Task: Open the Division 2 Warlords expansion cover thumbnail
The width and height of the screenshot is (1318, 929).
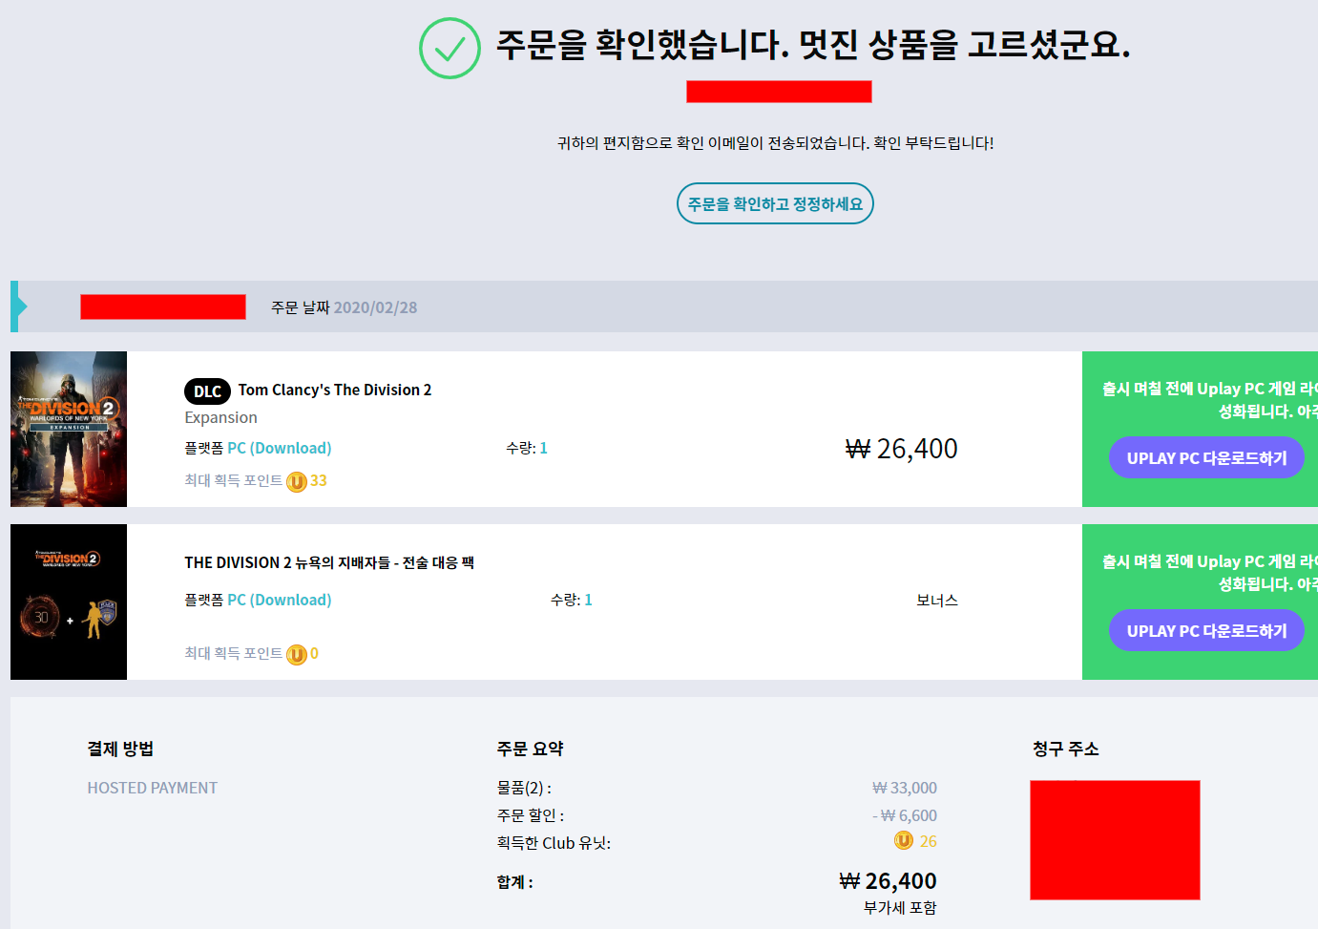Action: pyautogui.click(x=69, y=429)
